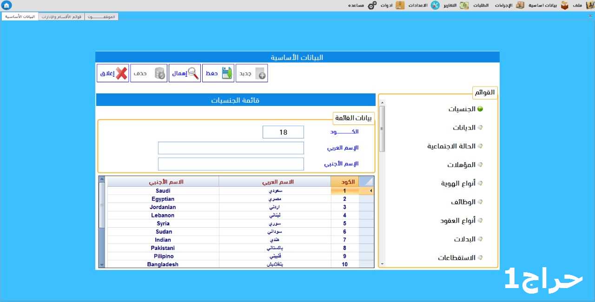595x302 pixels.
Task: Select the Lebanon cell
Action: click(x=163, y=216)
